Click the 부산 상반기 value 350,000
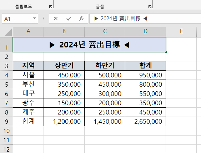Screen dimensions: 201x153 pos(64,85)
